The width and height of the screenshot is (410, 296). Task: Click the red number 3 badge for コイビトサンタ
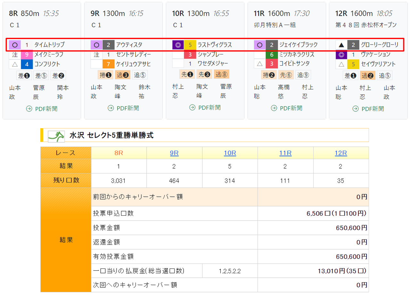272,64
